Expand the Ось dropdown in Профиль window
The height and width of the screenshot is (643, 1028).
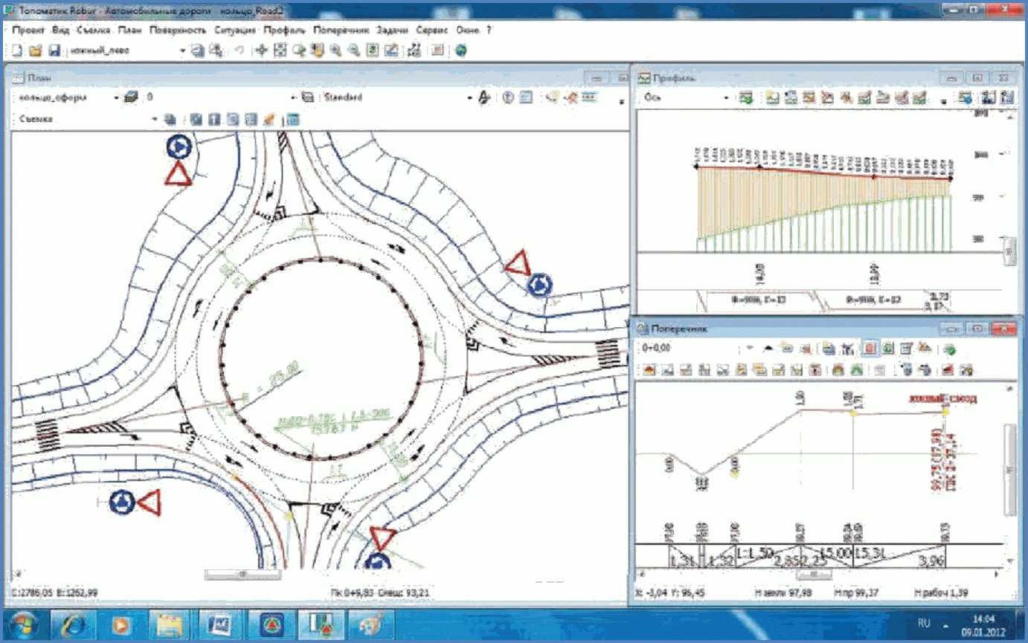click(x=727, y=97)
